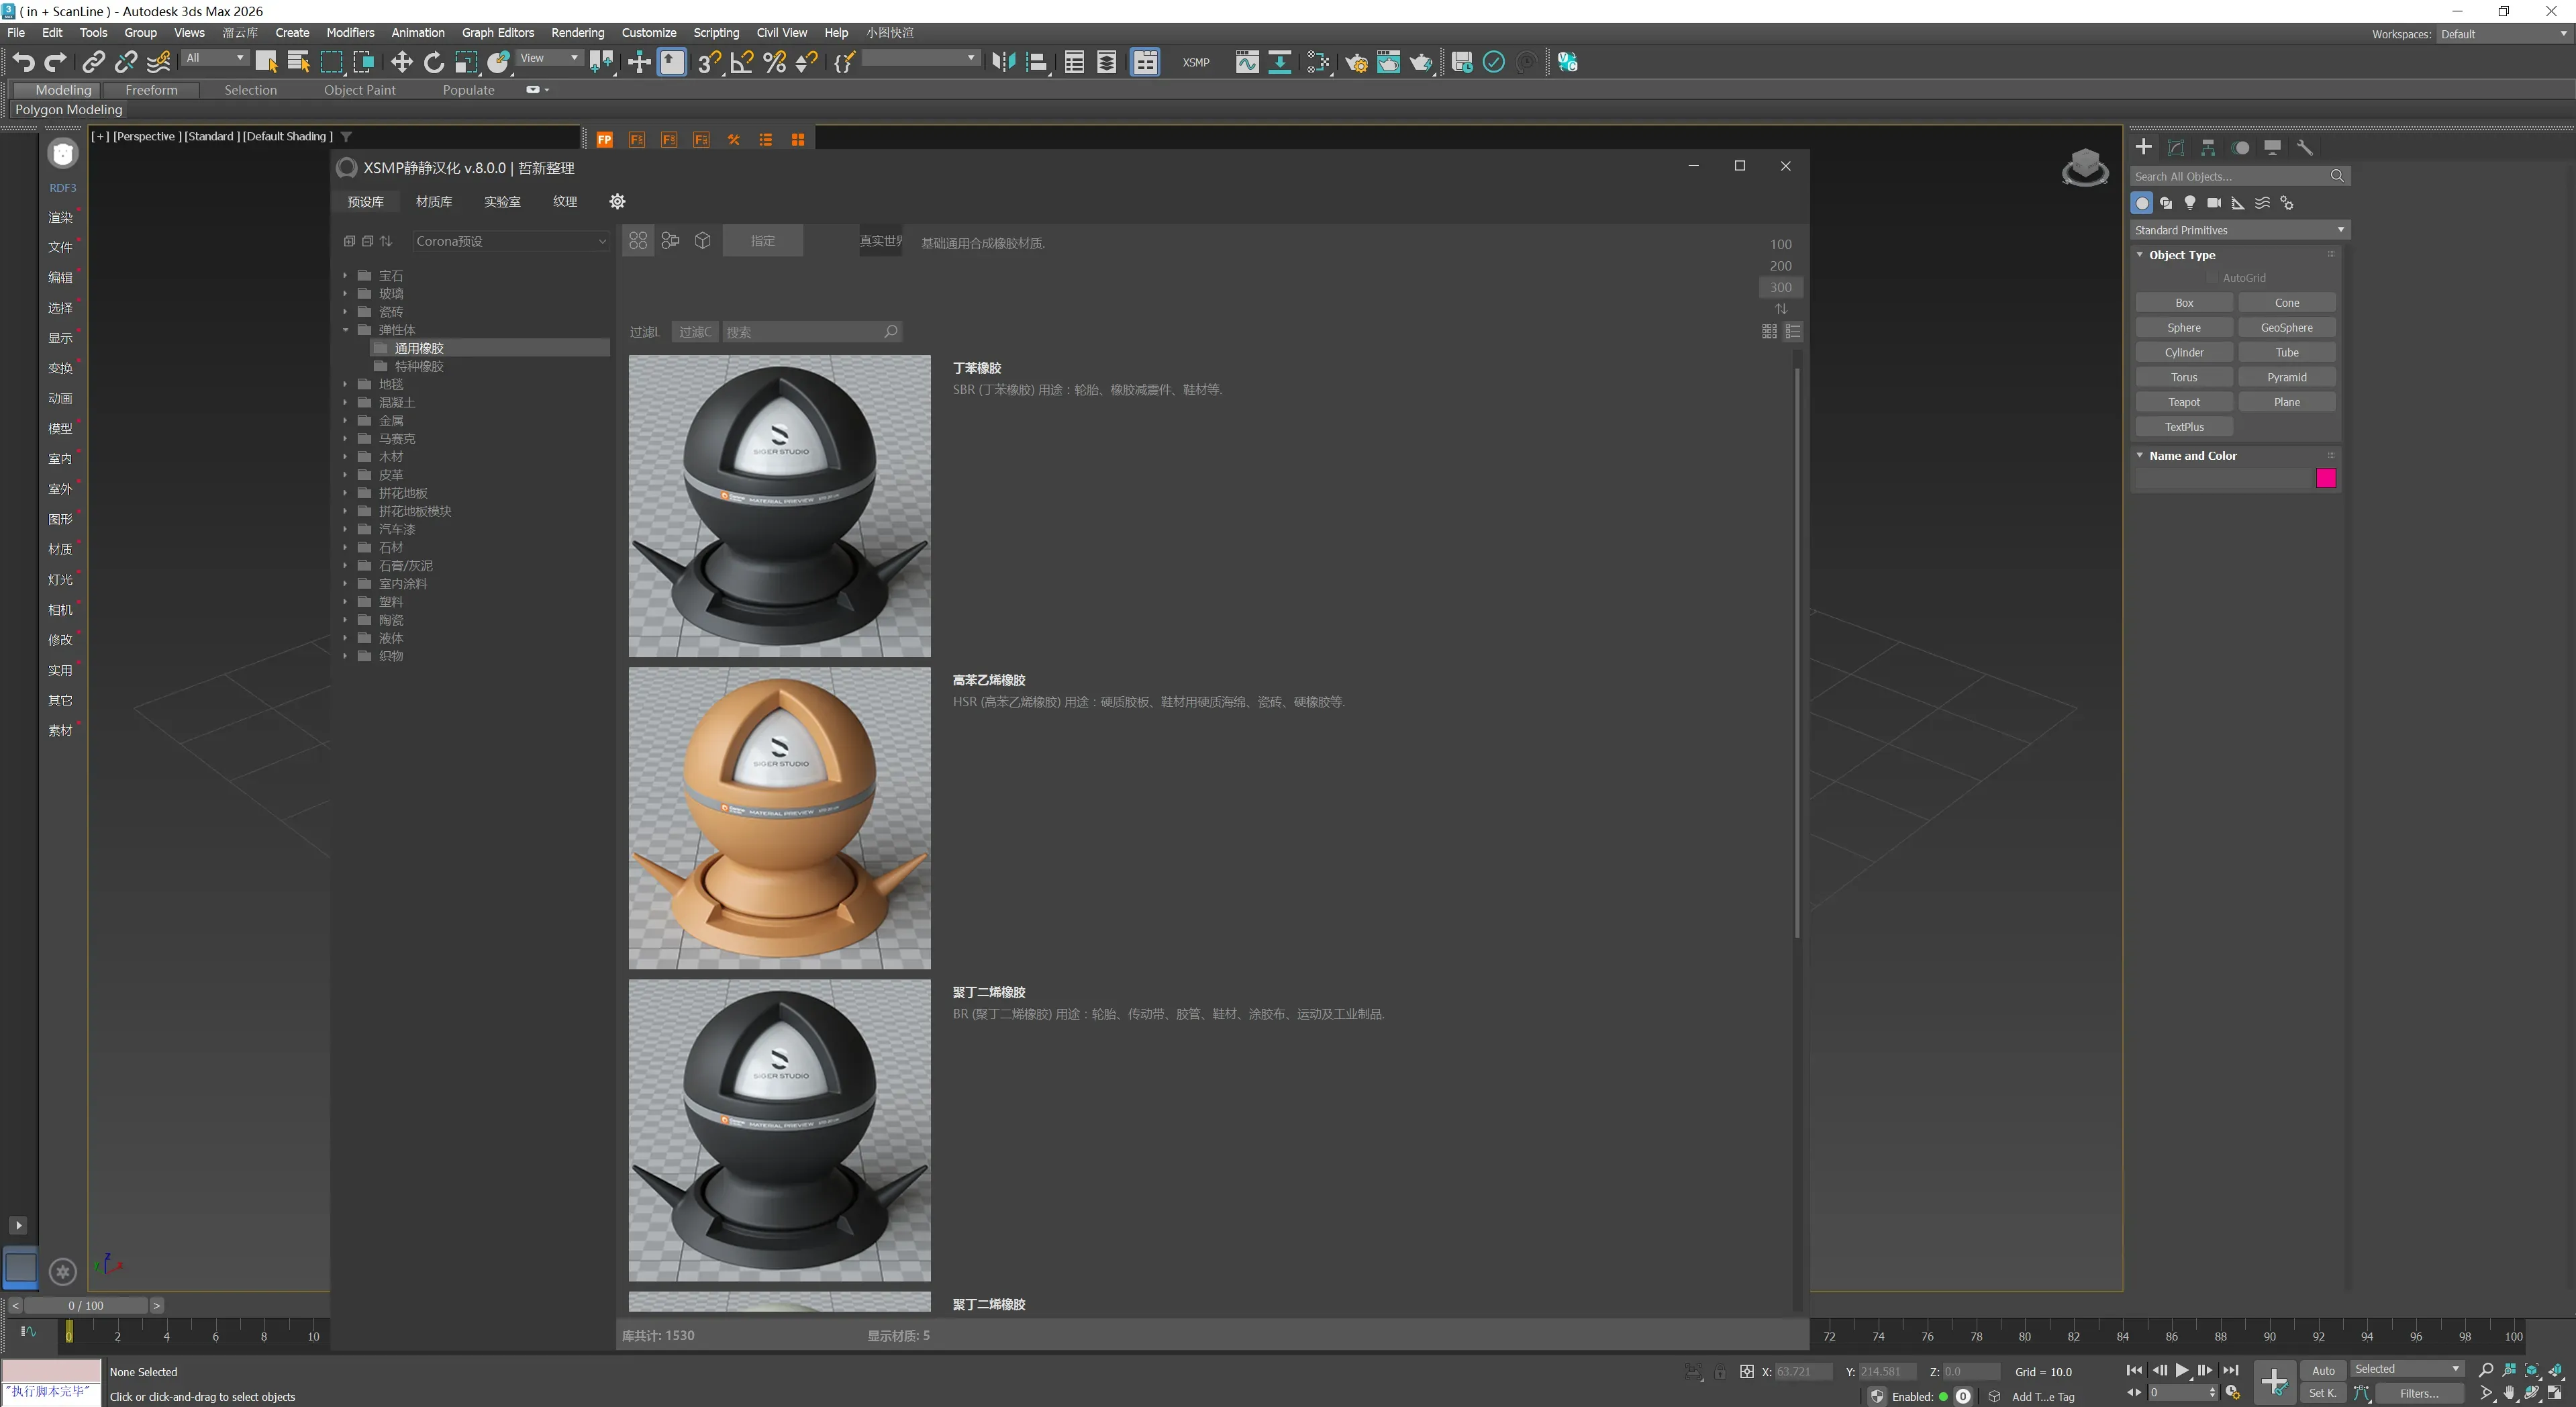Open the Corona预设 dropdown

[510, 241]
